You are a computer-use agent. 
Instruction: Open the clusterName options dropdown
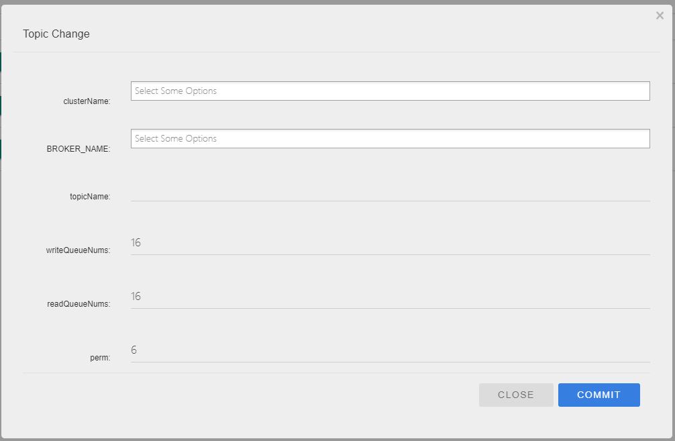(390, 91)
